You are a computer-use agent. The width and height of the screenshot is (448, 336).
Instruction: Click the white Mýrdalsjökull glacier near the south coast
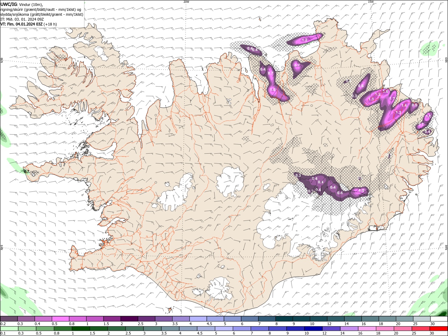click(219, 289)
